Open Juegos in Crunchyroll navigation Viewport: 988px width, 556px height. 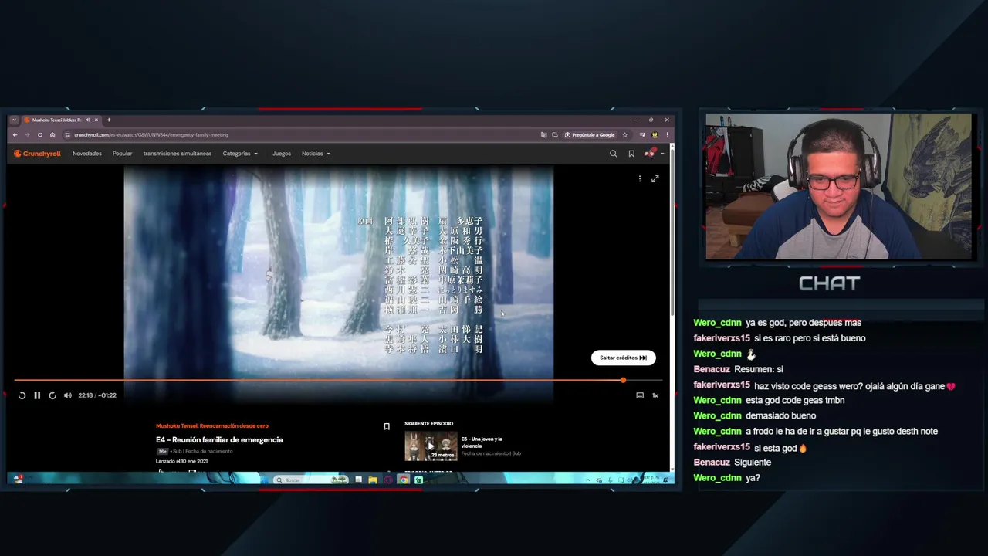pyautogui.click(x=282, y=154)
